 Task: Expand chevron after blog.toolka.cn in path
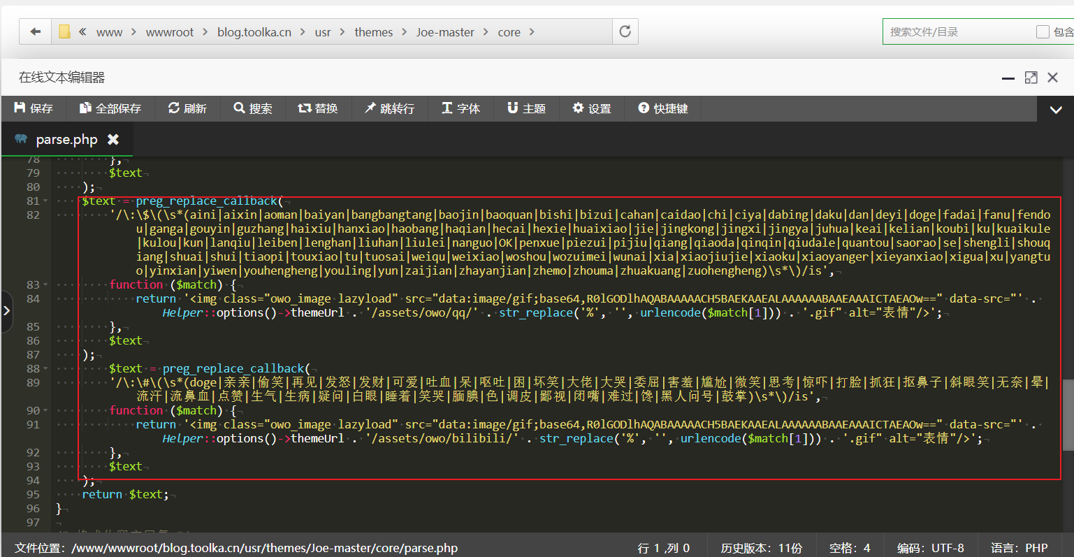(303, 31)
